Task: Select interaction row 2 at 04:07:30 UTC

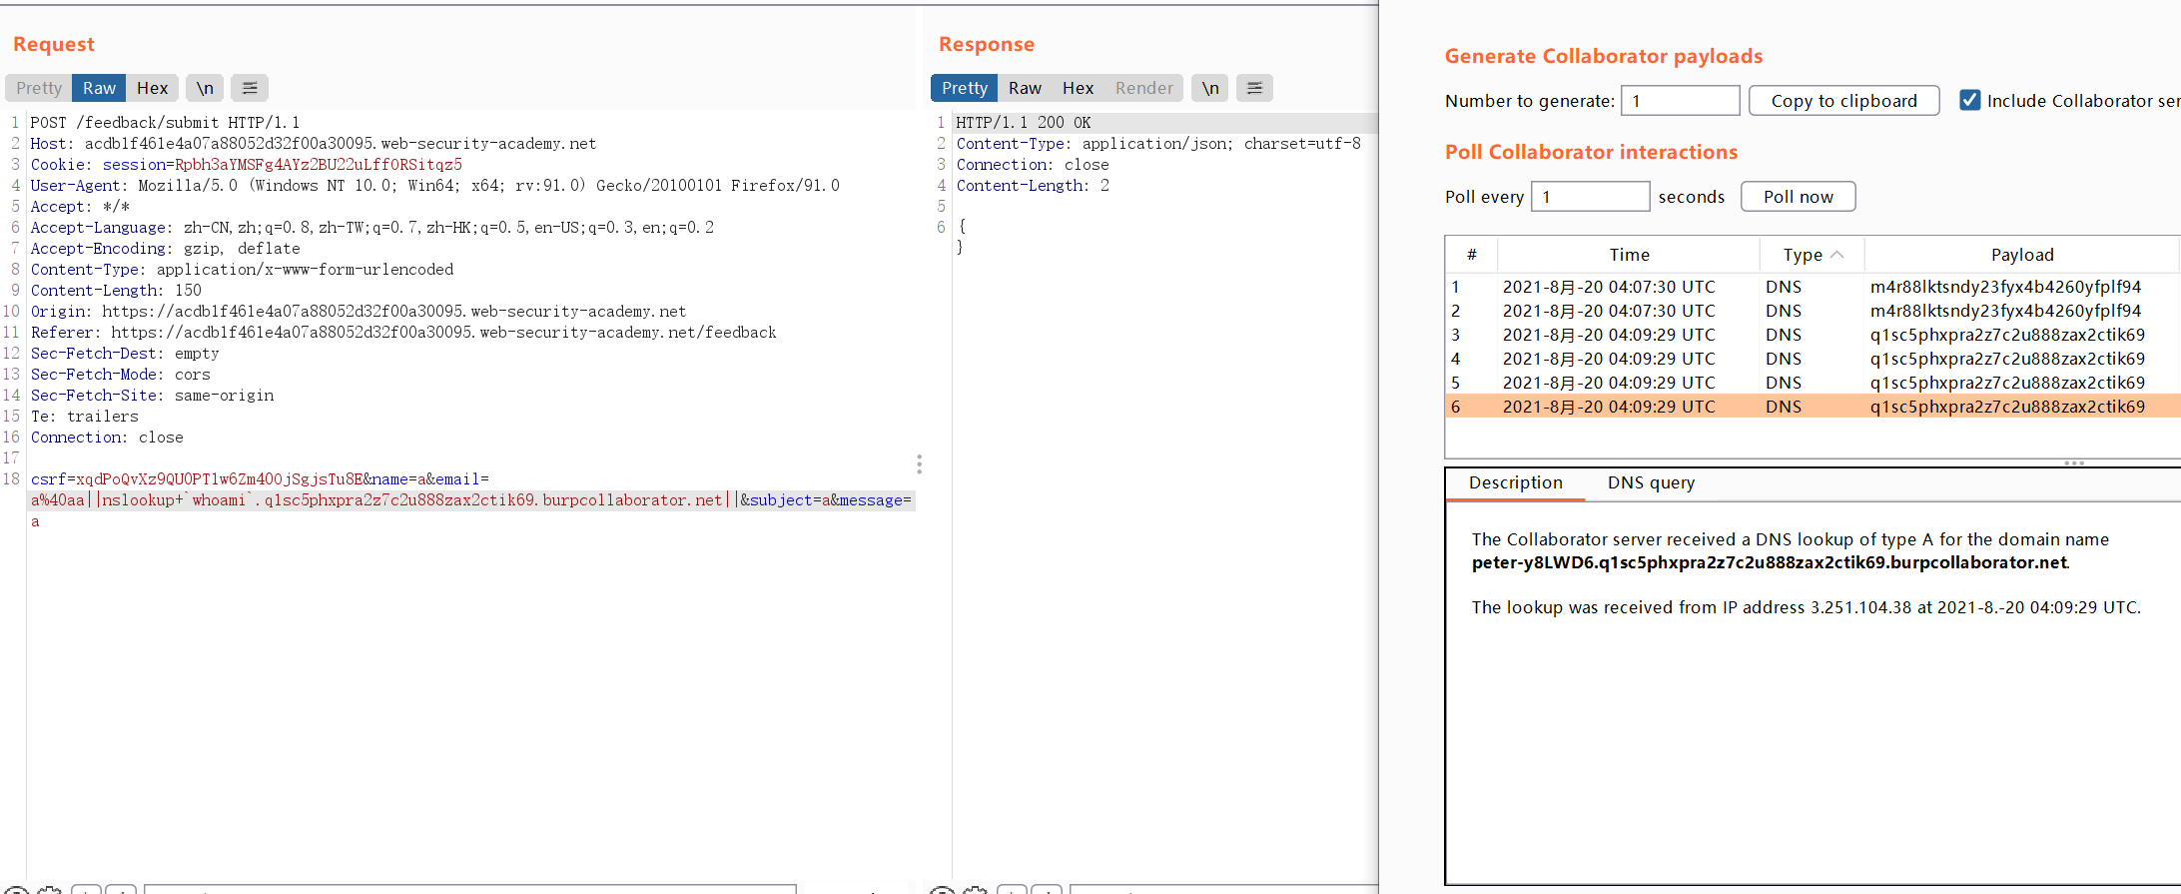Action: coord(1813,311)
